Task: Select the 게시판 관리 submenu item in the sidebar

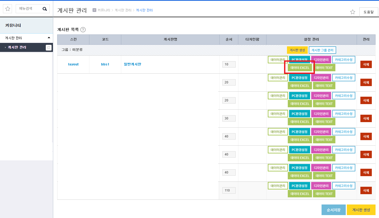Action: pyautogui.click(x=17, y=47)
